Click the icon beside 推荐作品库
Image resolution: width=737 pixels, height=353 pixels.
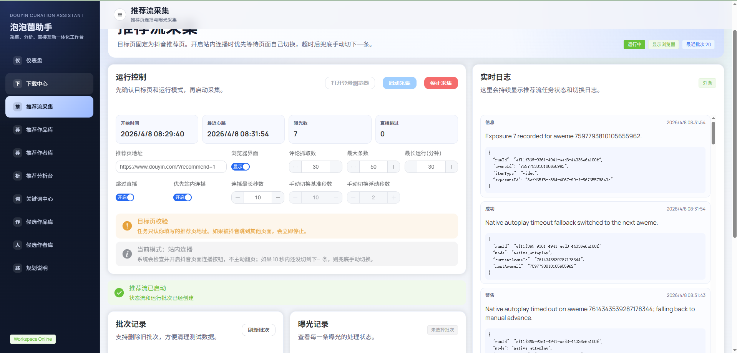tap(18, 130)
